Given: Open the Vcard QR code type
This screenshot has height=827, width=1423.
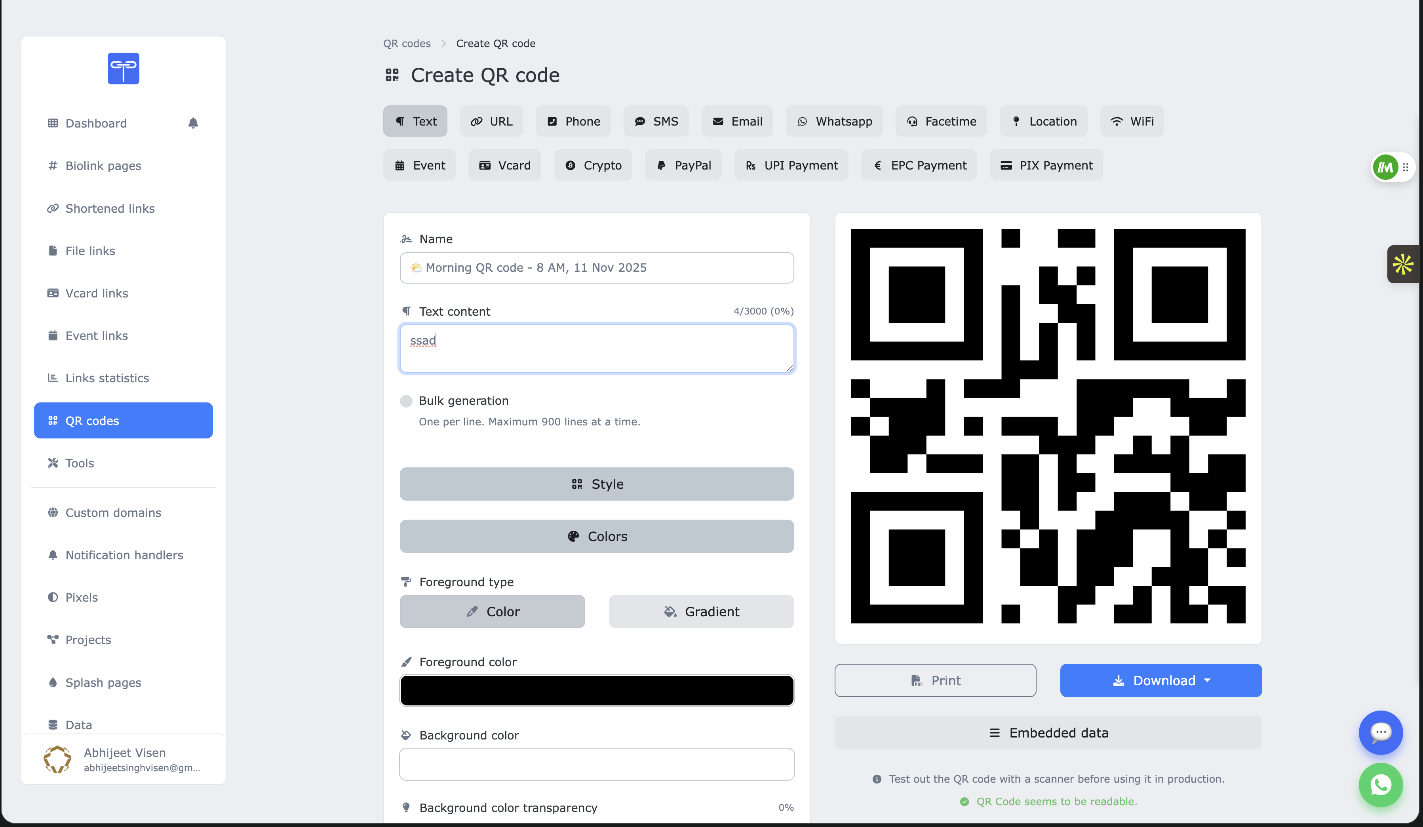Looking at the screenshot, I should 504,165.
